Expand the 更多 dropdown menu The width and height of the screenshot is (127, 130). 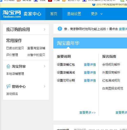click(x=97, y=14)
